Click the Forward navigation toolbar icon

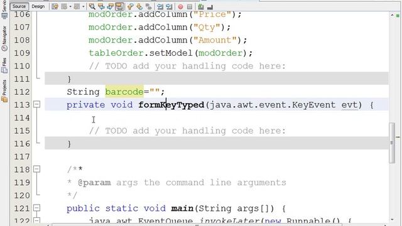(x=77, y=6)
